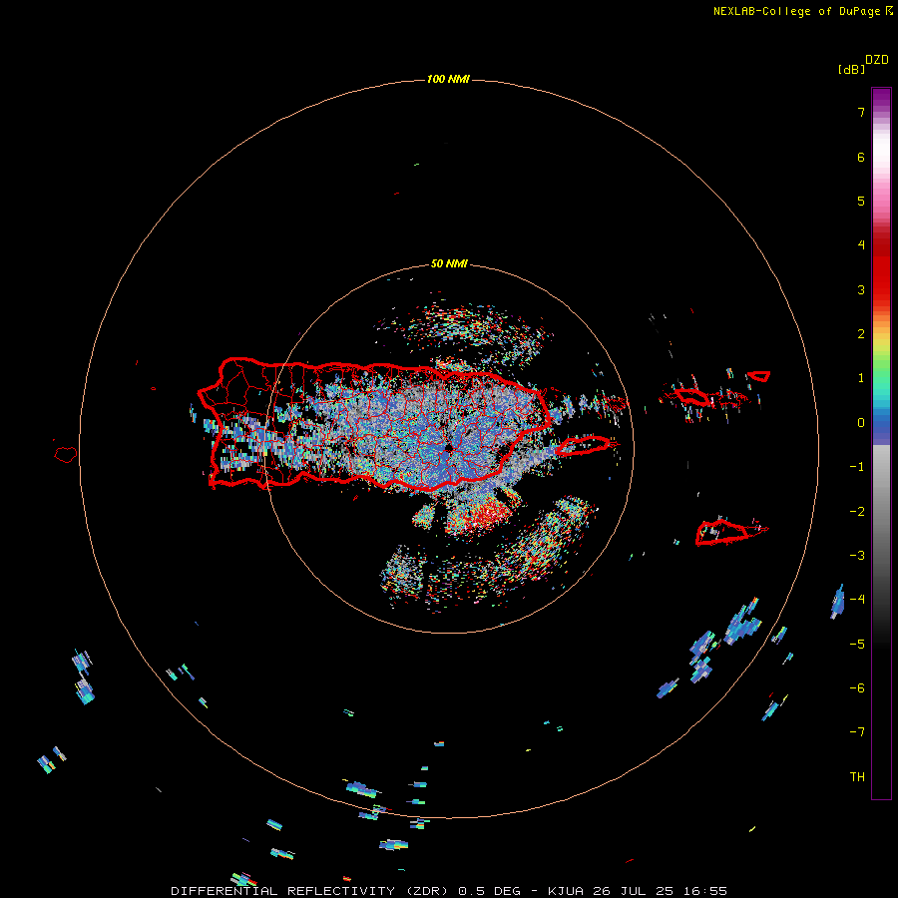The height and width of the screenshot is (898, 898).
Task: Click the -4 dB tick label on scale
Action: tap(857, 600)
